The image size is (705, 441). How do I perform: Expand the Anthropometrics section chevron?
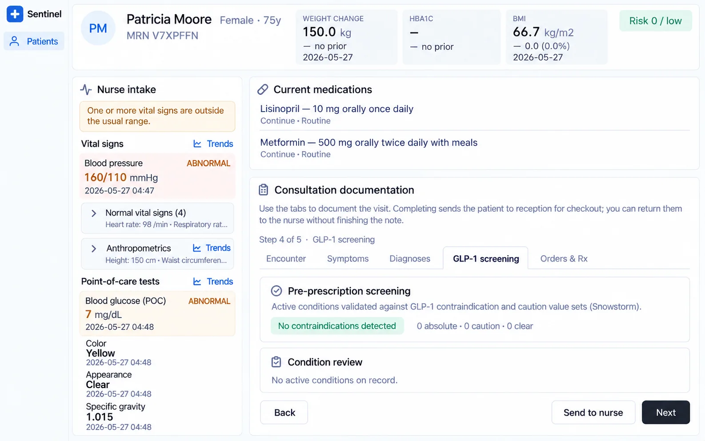point(94,249)
